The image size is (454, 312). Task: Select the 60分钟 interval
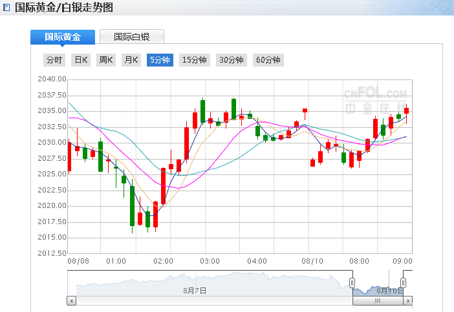pyautogui.click(x=268, y=60)
